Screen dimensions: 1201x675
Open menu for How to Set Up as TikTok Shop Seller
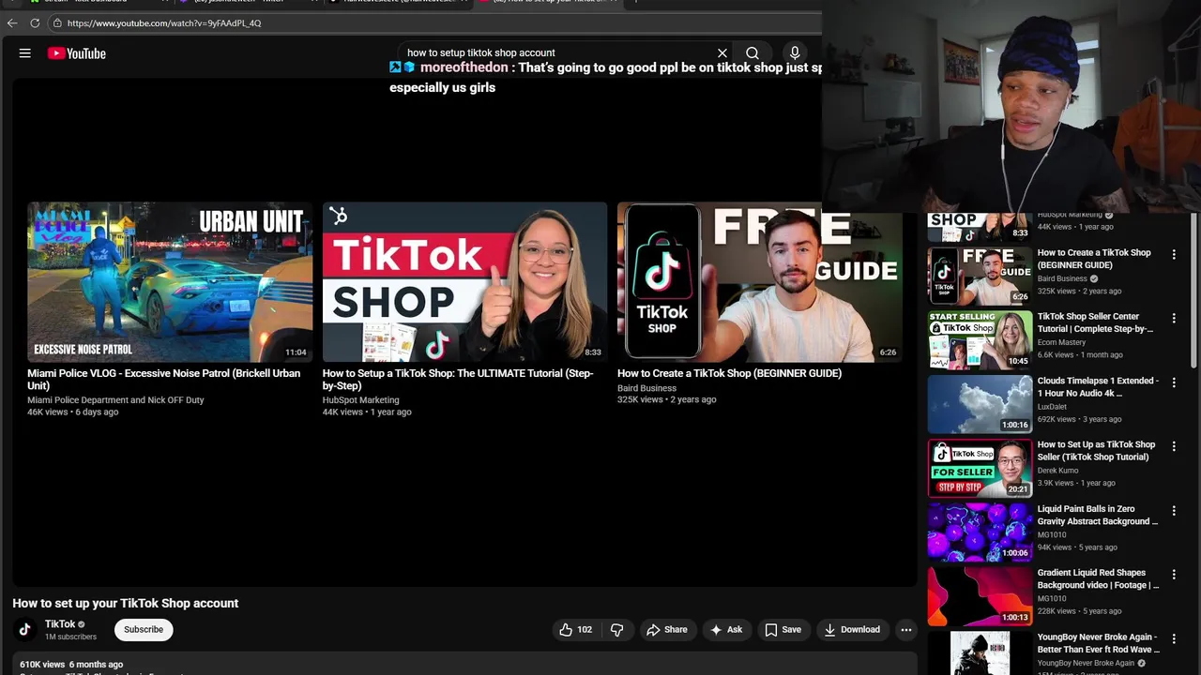point(1174,446)
